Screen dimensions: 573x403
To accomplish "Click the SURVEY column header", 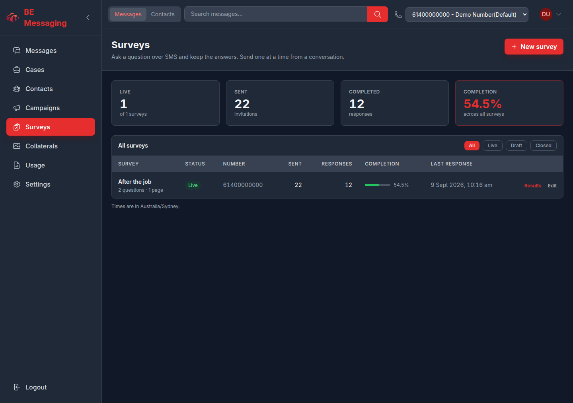I will click(129, 164).
